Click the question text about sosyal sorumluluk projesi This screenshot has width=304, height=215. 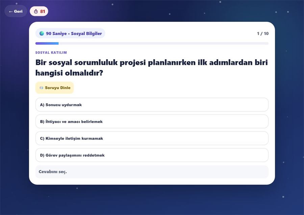[x=152, y=68]
